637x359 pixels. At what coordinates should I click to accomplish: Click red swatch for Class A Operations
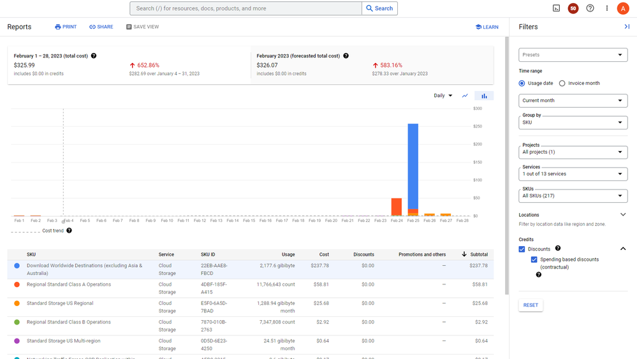pos(17,284)
